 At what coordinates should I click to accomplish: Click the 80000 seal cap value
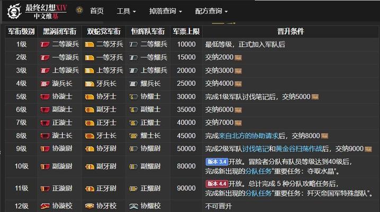pos(186,166)
